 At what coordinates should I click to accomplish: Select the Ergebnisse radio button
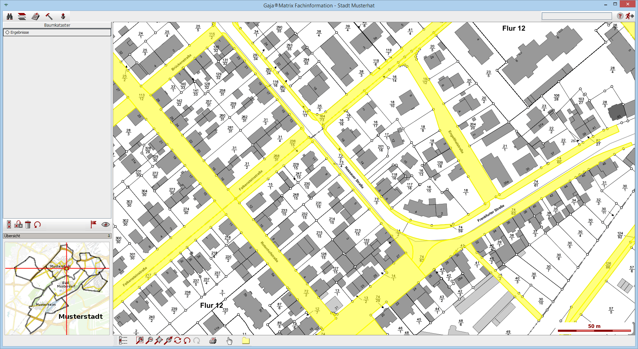(x=7, y=32)
